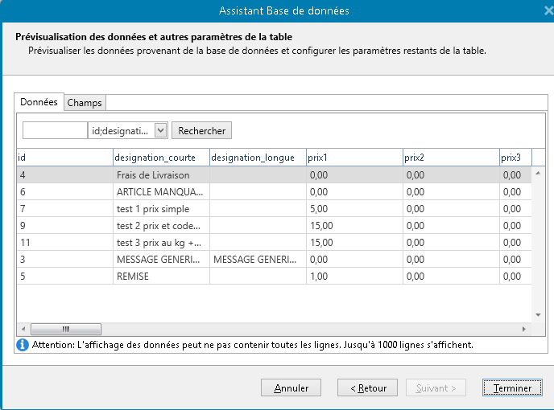Click the vertical scrollbar down arrow
Image resolution: width=554 pixels, height=410 pixels.
tap(538, 316)
